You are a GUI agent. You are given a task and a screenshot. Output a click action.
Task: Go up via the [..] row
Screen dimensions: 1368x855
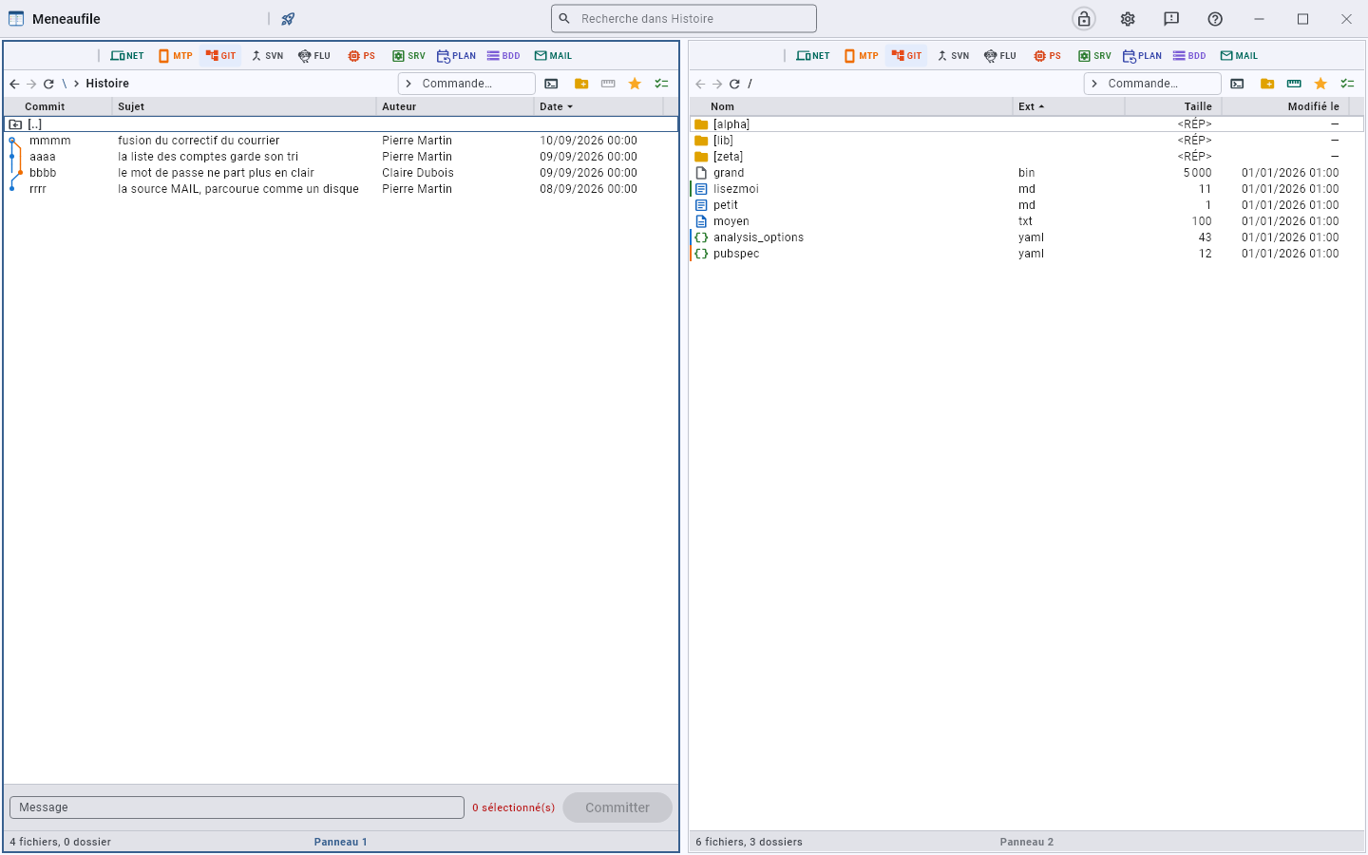click(341, 124)
